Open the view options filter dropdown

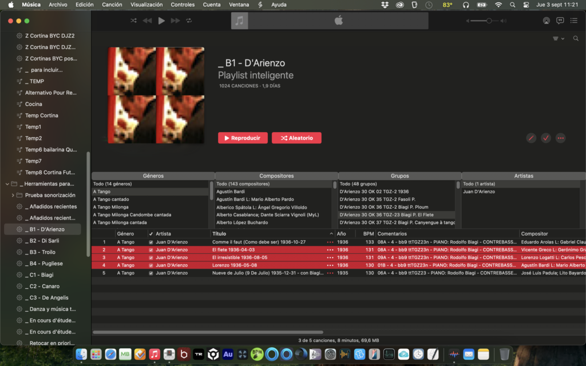click(x=559, y=38)
